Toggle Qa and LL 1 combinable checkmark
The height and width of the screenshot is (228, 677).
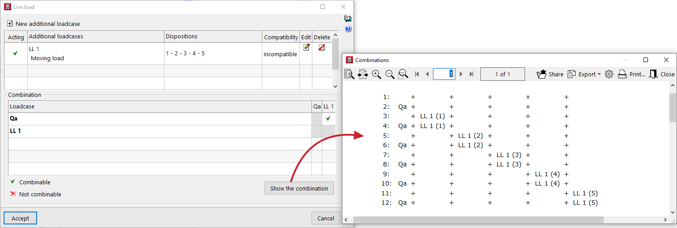[x=328, y=119]
